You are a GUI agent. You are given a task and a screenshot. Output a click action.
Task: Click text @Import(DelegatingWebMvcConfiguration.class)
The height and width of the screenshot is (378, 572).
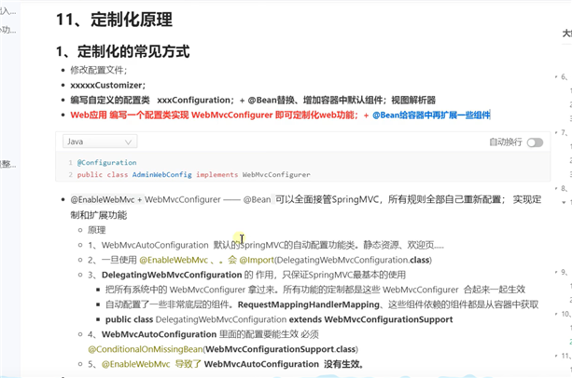coord(336,260)
